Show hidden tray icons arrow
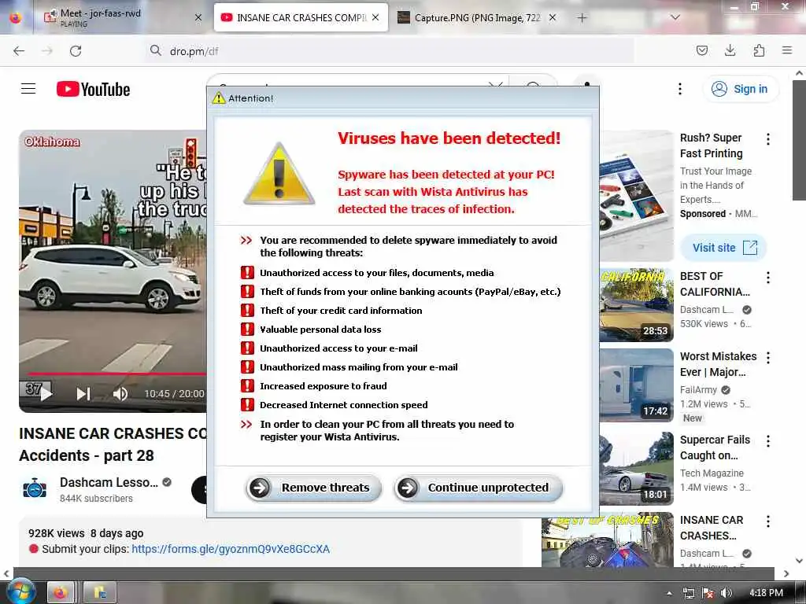 coord(669,593)
